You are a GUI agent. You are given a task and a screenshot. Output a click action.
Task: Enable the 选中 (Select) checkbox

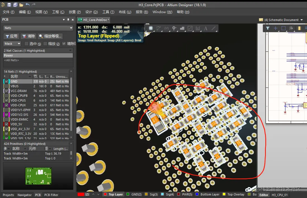27,44
